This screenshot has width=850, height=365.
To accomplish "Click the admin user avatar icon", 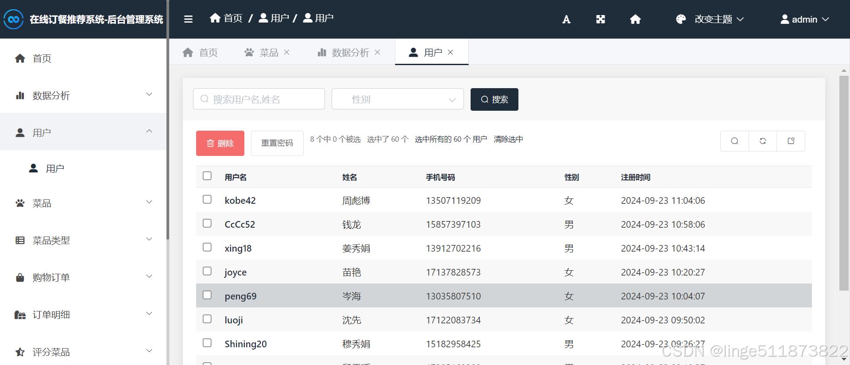I will [x=784, y=19].
